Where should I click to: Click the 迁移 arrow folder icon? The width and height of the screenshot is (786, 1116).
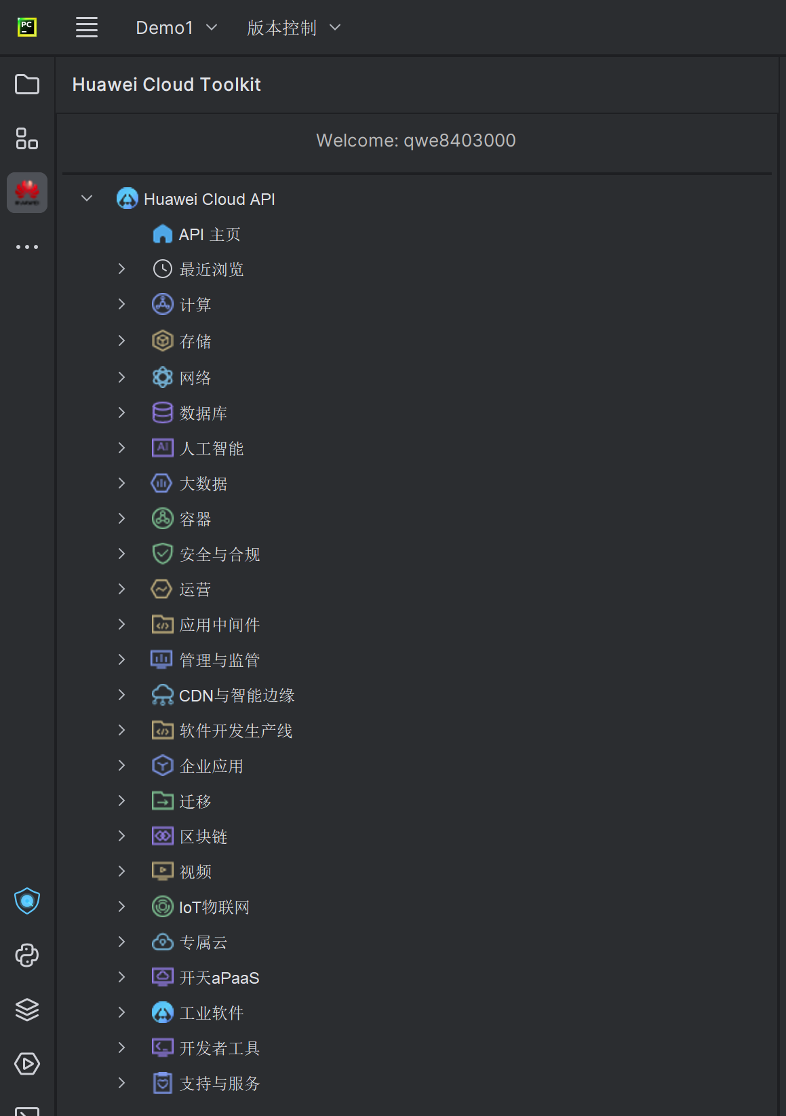163,801
